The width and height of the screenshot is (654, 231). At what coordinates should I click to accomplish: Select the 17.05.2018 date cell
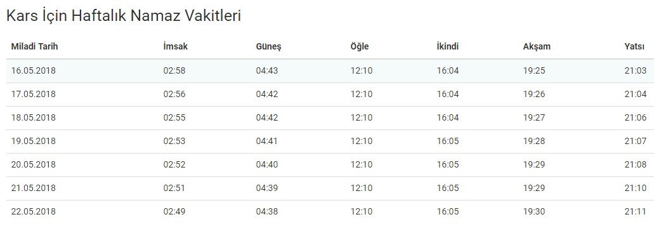[x=34, y=94]
